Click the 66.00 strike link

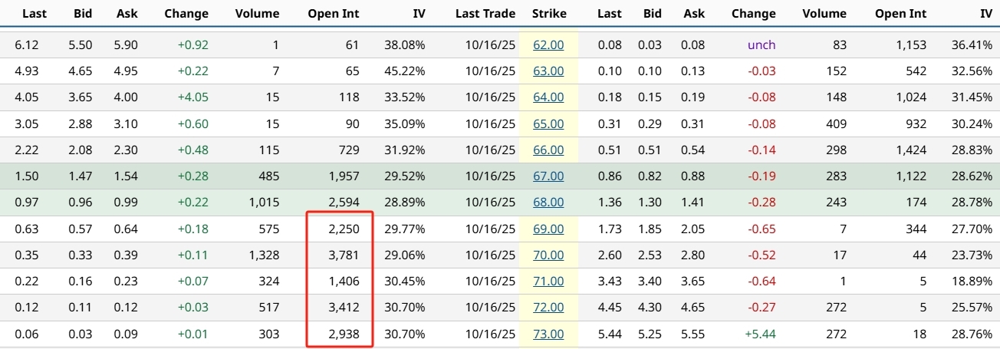click(x=548, y=150)
